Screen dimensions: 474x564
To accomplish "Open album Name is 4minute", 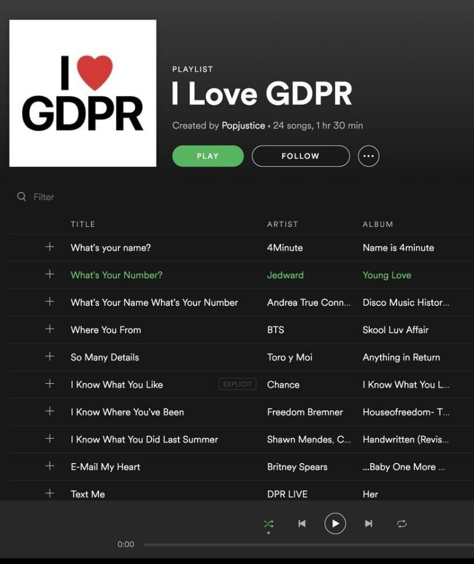I will coord(398,248).
